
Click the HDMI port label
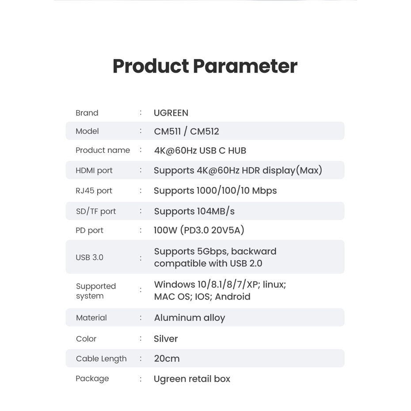tap(94, 171)
